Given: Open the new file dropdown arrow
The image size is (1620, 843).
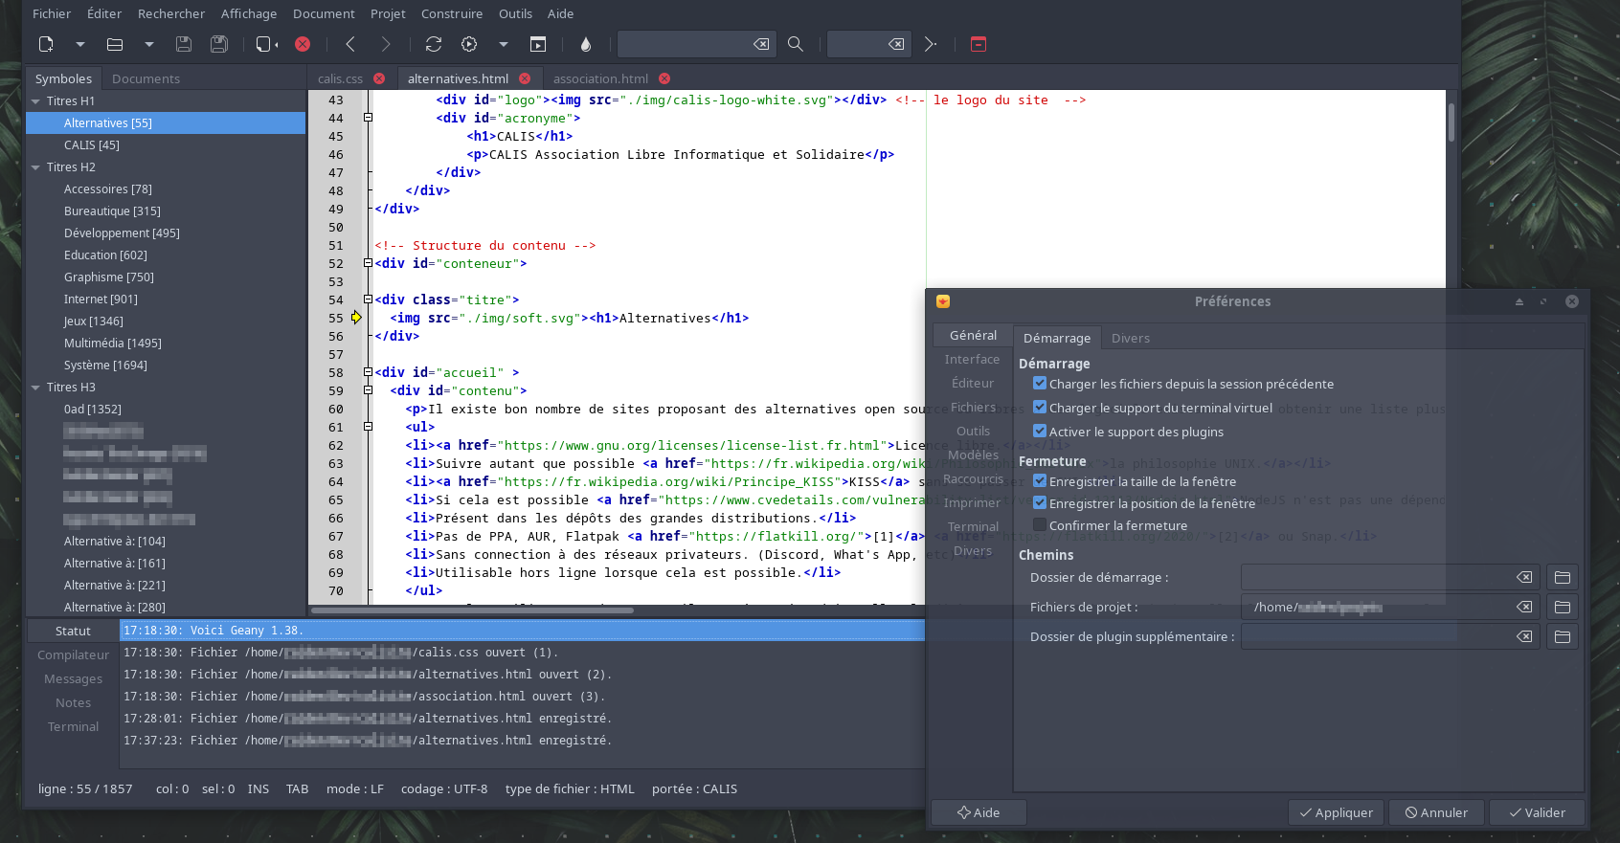Looking at the screenshot, I should click(x=80, y=44).
